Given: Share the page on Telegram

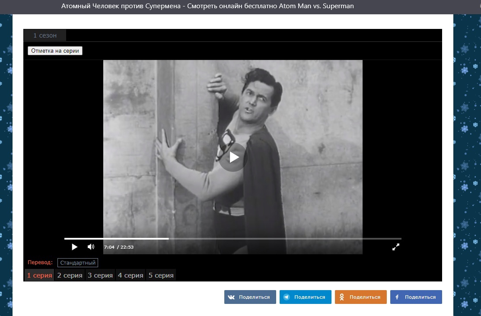Looking at the screenshot, I should [305, 297].
